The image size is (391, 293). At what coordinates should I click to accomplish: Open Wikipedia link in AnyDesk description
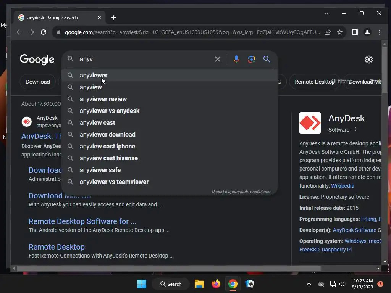pyautogui.click(x=343, y=186)
